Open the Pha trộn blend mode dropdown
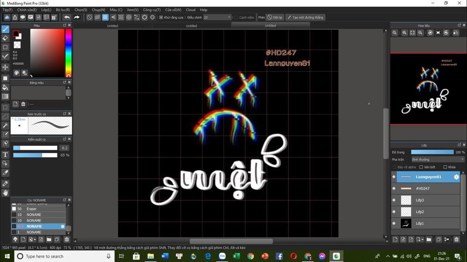 point(438,159)
